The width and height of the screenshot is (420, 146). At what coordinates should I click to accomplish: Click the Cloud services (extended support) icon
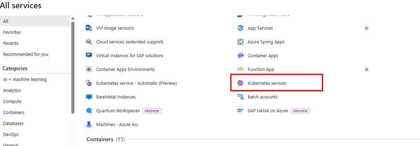coord(89,42)
